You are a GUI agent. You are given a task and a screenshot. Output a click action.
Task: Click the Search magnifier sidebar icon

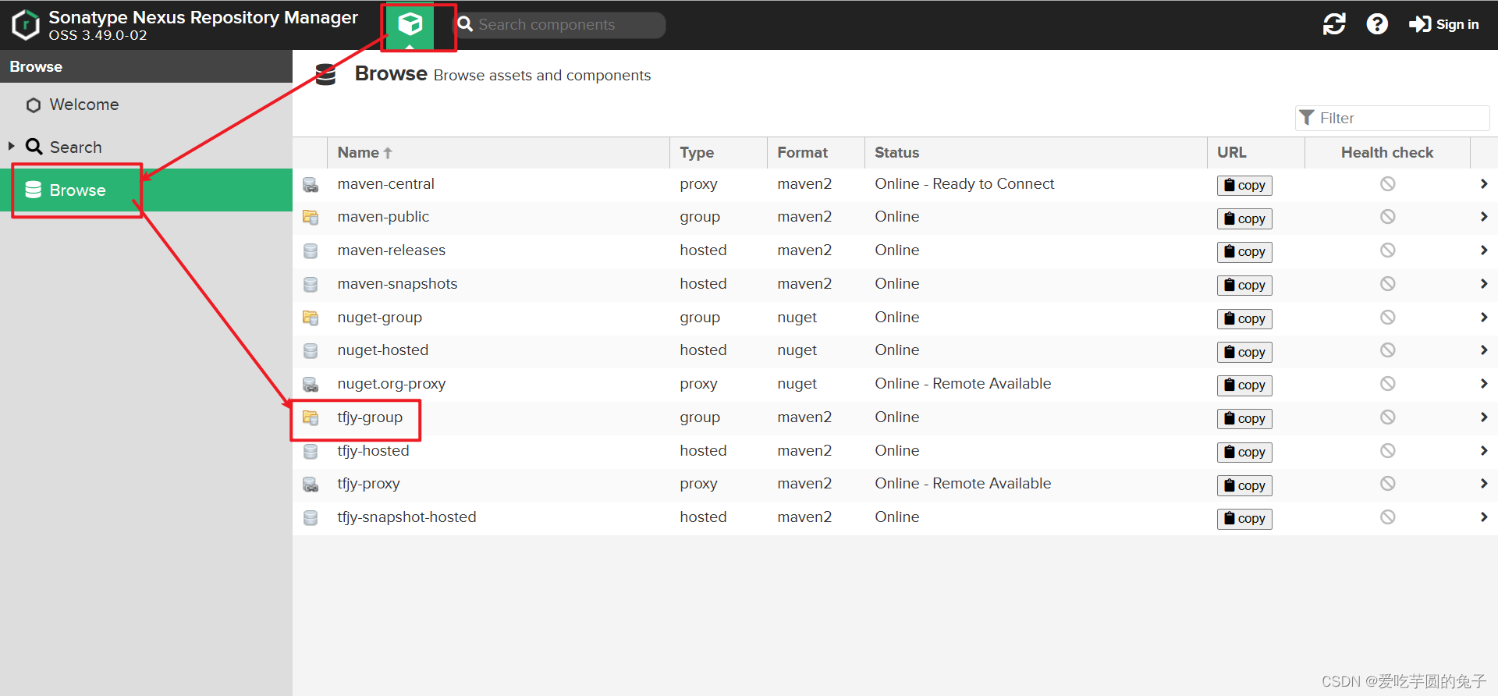[x=34, y=147]
